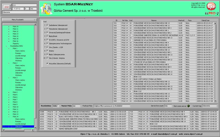Collapse the Pole 3 node under SSR2
Image resolution: width=220 pixels, height=137 pixels.
click(9, 78)
